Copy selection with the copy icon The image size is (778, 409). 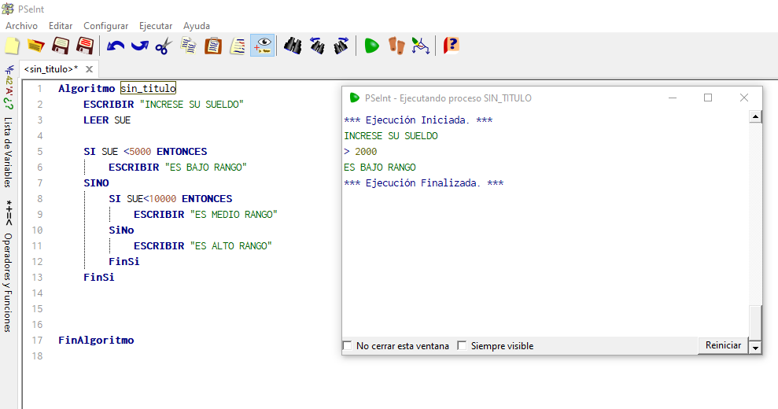click(x=189, y=46)
